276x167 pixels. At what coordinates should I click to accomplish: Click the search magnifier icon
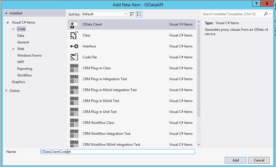point(266,14)
